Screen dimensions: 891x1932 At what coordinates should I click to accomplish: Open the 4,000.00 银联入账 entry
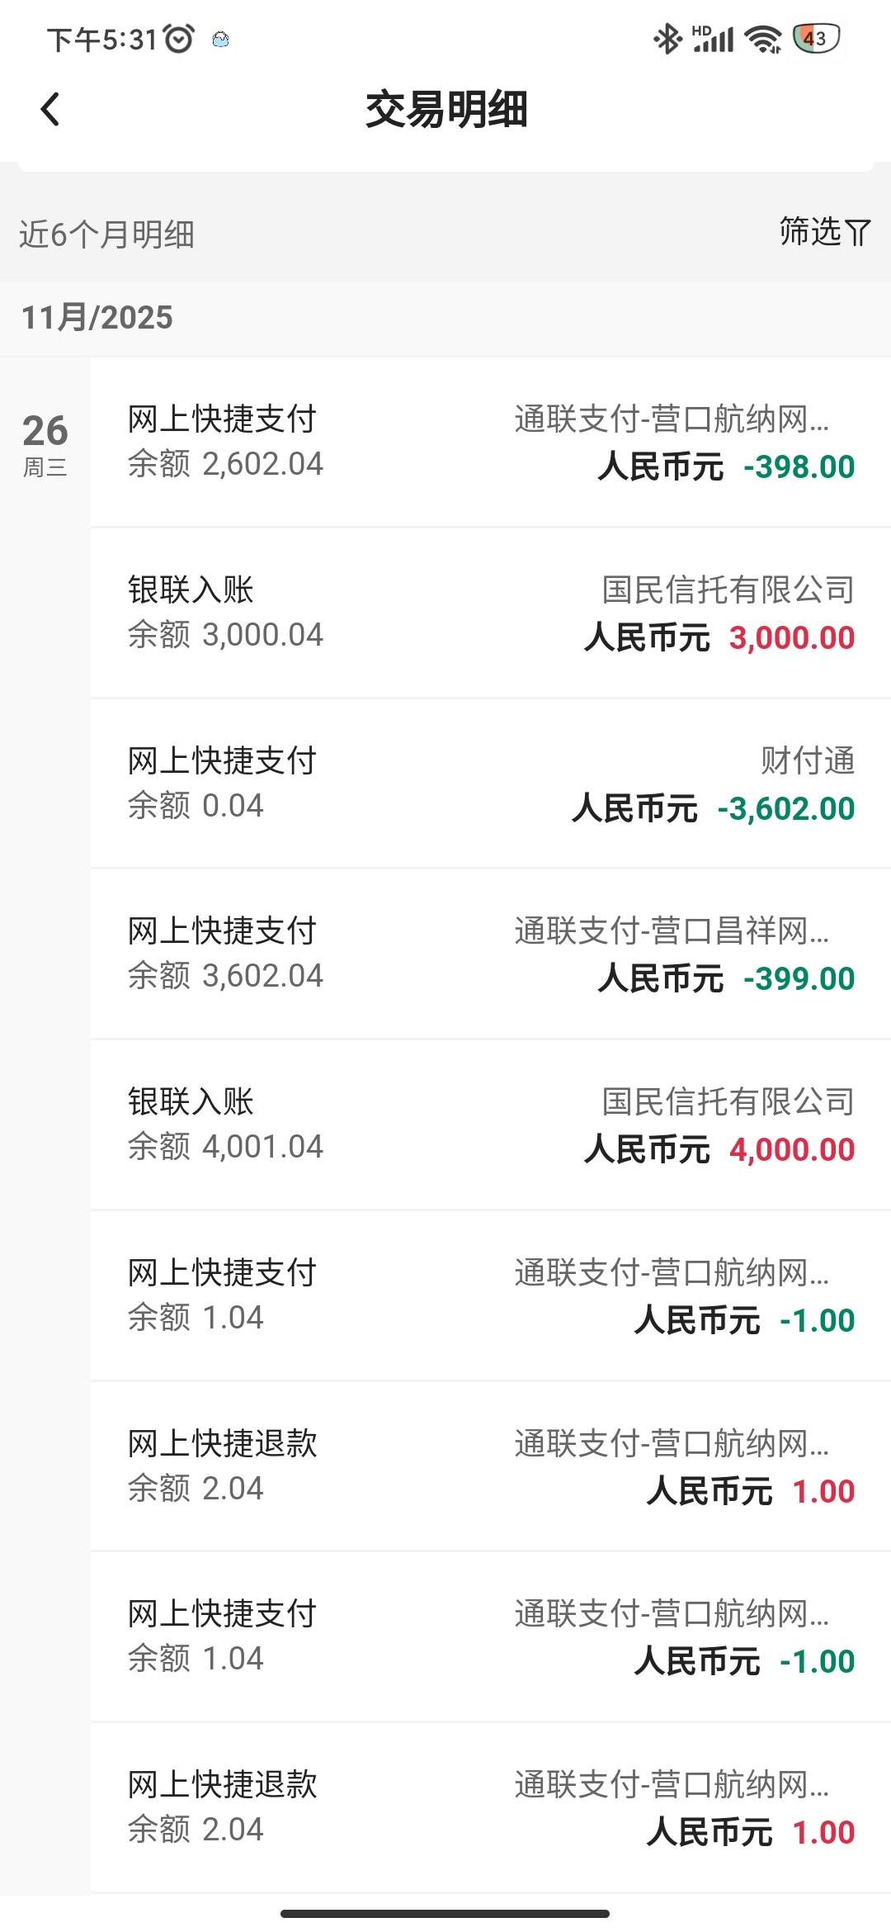490,1125
